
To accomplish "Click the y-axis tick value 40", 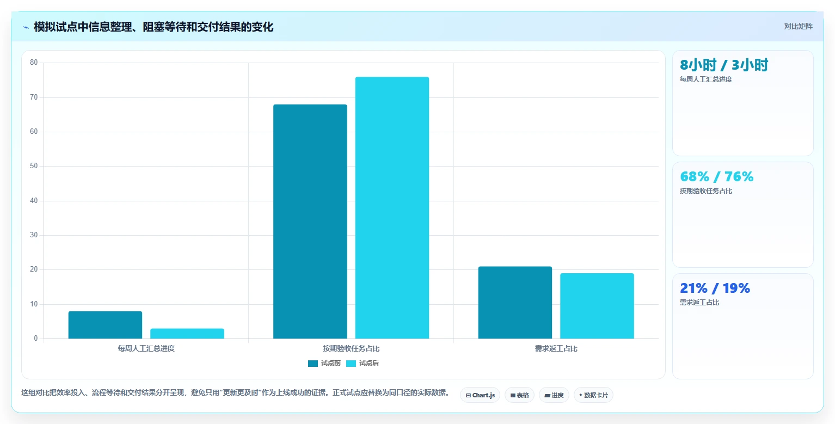I will tap(34, 201).
